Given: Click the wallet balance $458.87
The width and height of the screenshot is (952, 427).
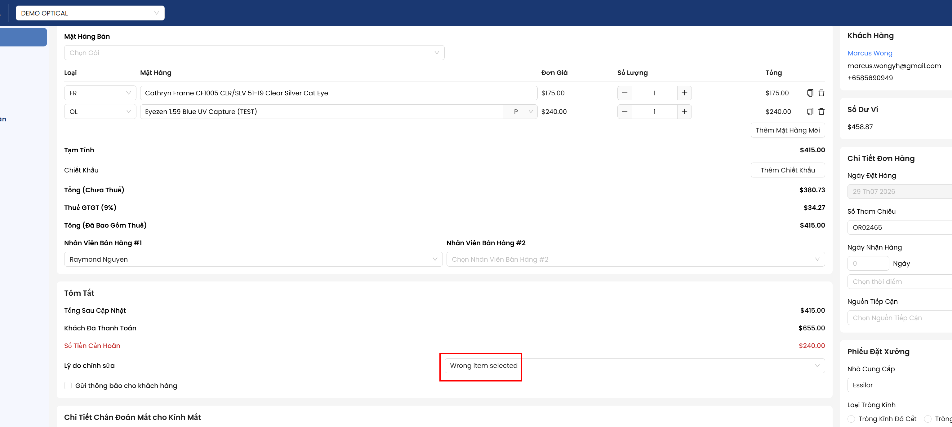Looking at the screenshot, I should 860,127.
